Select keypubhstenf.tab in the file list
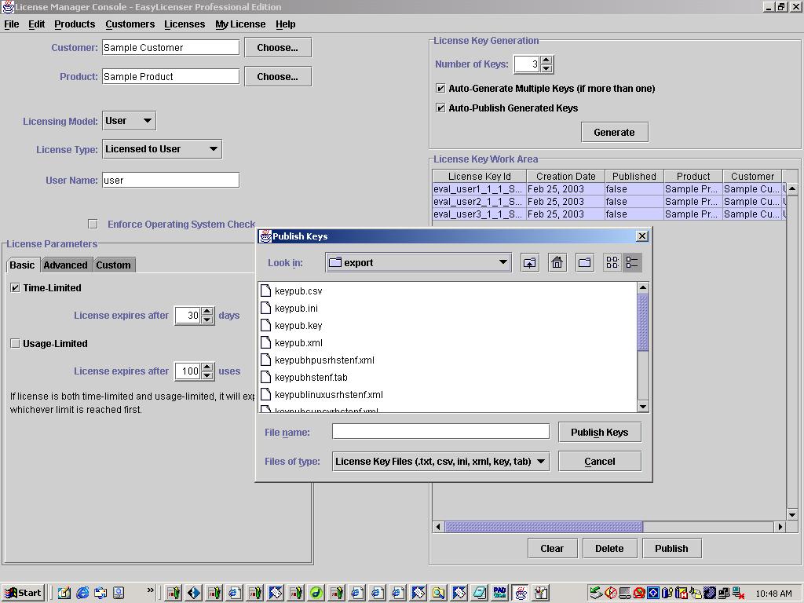Viewport: 804px width, 603px height. point(311,378)
